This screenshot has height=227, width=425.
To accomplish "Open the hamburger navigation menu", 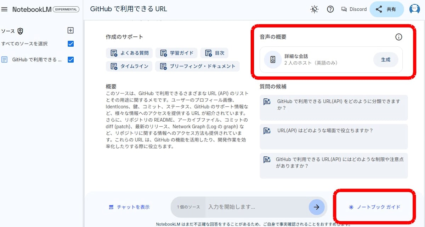I will coord(5,10).
